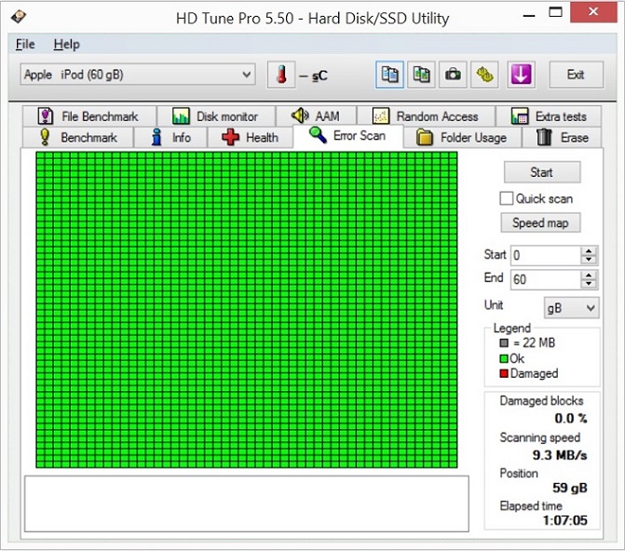Switch to the Health tab
Screen dimensions: 625x551
pos(250,138)
